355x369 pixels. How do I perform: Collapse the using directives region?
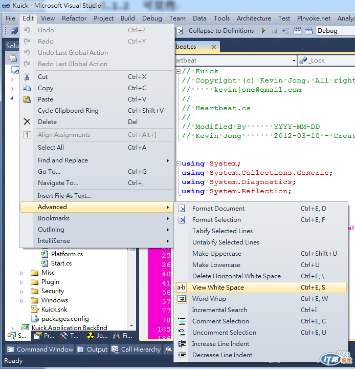[179, 163]
